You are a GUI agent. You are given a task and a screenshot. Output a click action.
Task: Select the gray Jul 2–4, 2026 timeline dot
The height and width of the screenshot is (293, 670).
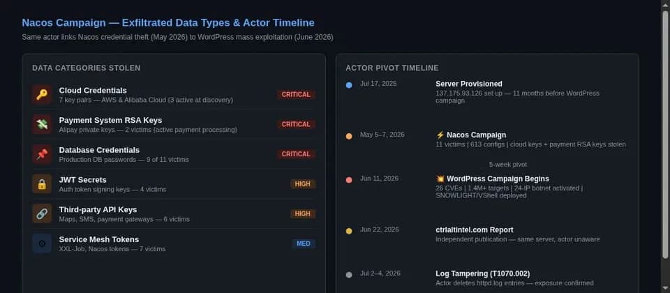(x=349, y=275)
